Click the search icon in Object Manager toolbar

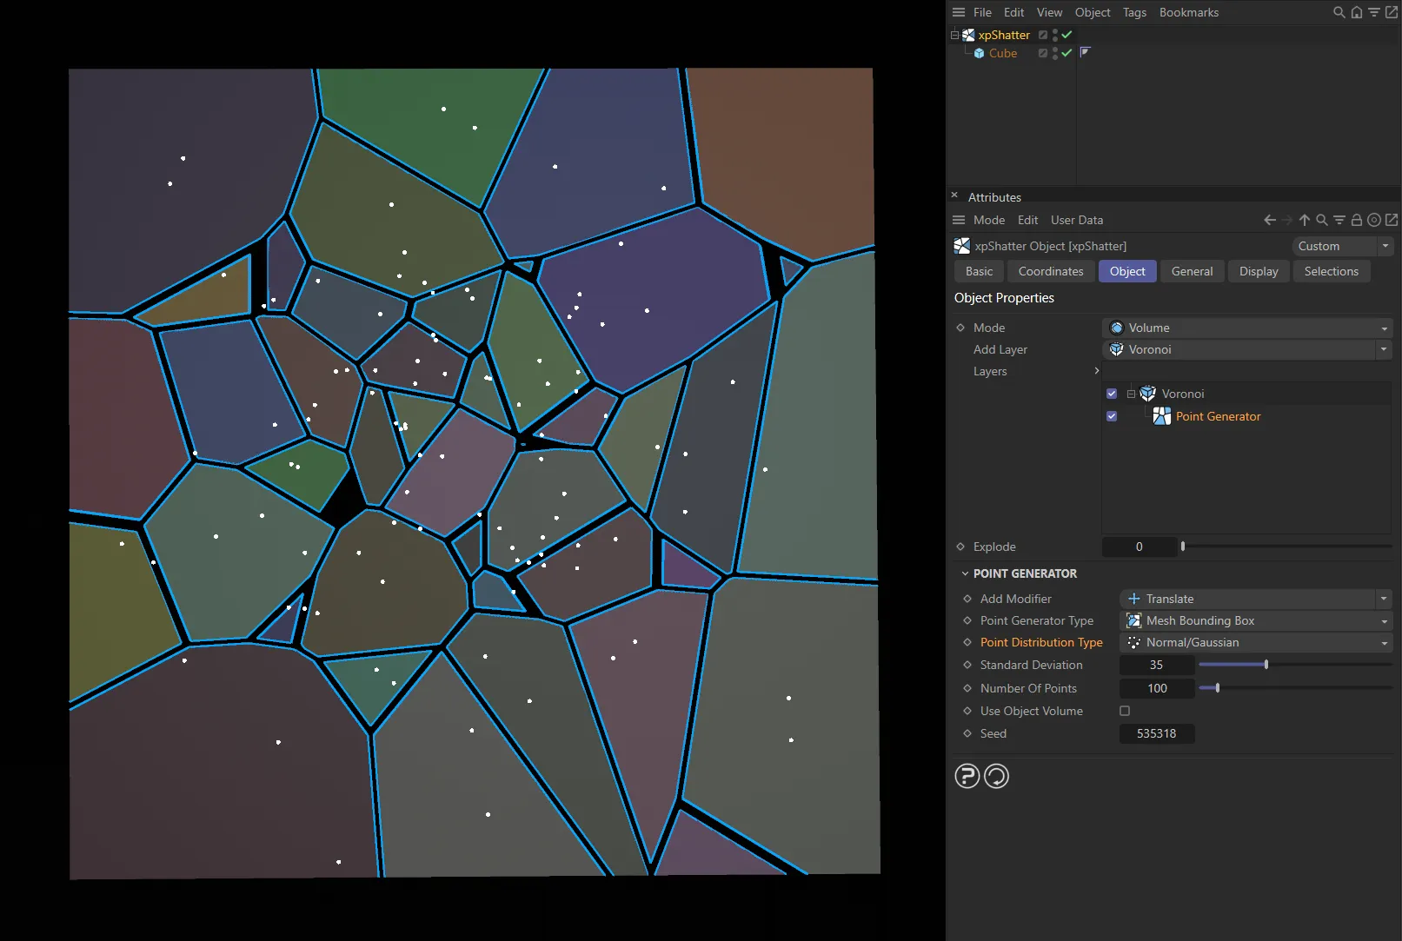pyautogui.click(x=1338, y=13)
